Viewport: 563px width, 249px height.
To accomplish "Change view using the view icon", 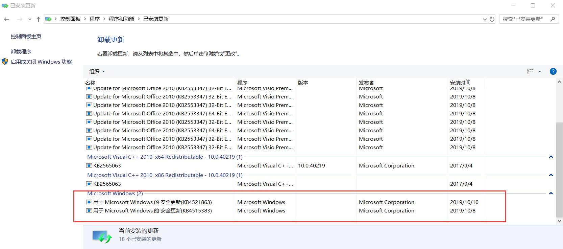I will [x=530, y=71].
